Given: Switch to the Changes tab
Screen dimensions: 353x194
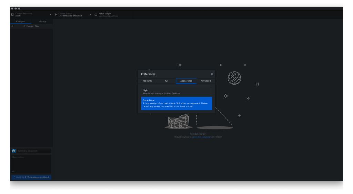Looking at the screenshot, I should click(20, 22).
